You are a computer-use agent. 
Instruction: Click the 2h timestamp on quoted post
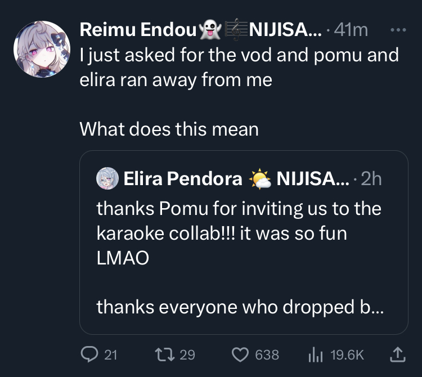tap(371, 179)
